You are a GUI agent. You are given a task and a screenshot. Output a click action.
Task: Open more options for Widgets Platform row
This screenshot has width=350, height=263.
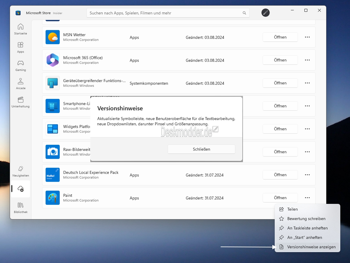coord(307,129)
